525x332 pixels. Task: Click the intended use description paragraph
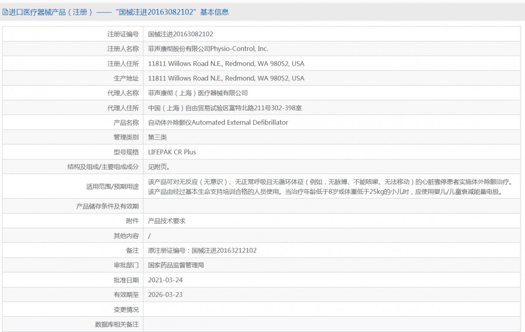click(x=330, y=186)
